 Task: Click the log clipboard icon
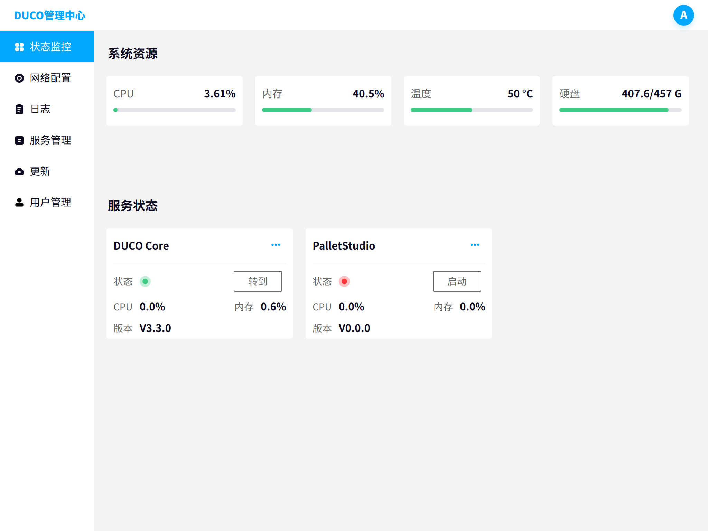(x=19, y=109)
